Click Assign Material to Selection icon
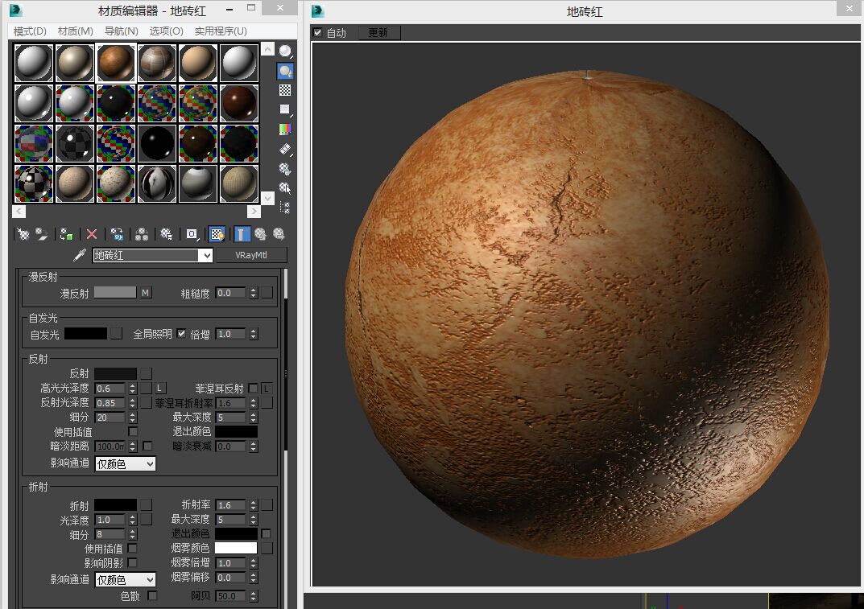 click(x=67, y=235)
